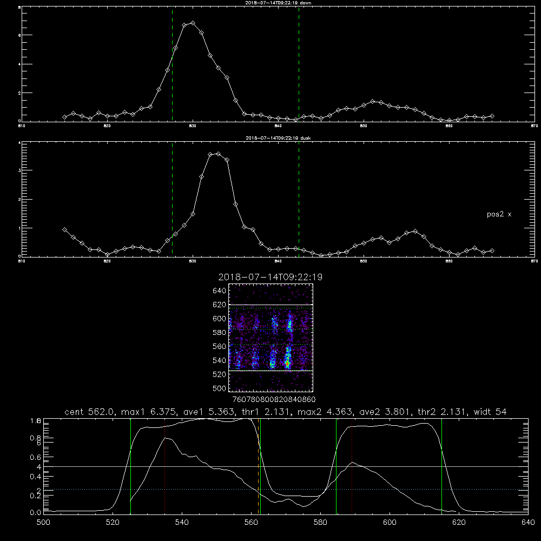Click the peak diamond marker of the dusk curve
Viewport: 541px width, 541px height.
[219, 154]
